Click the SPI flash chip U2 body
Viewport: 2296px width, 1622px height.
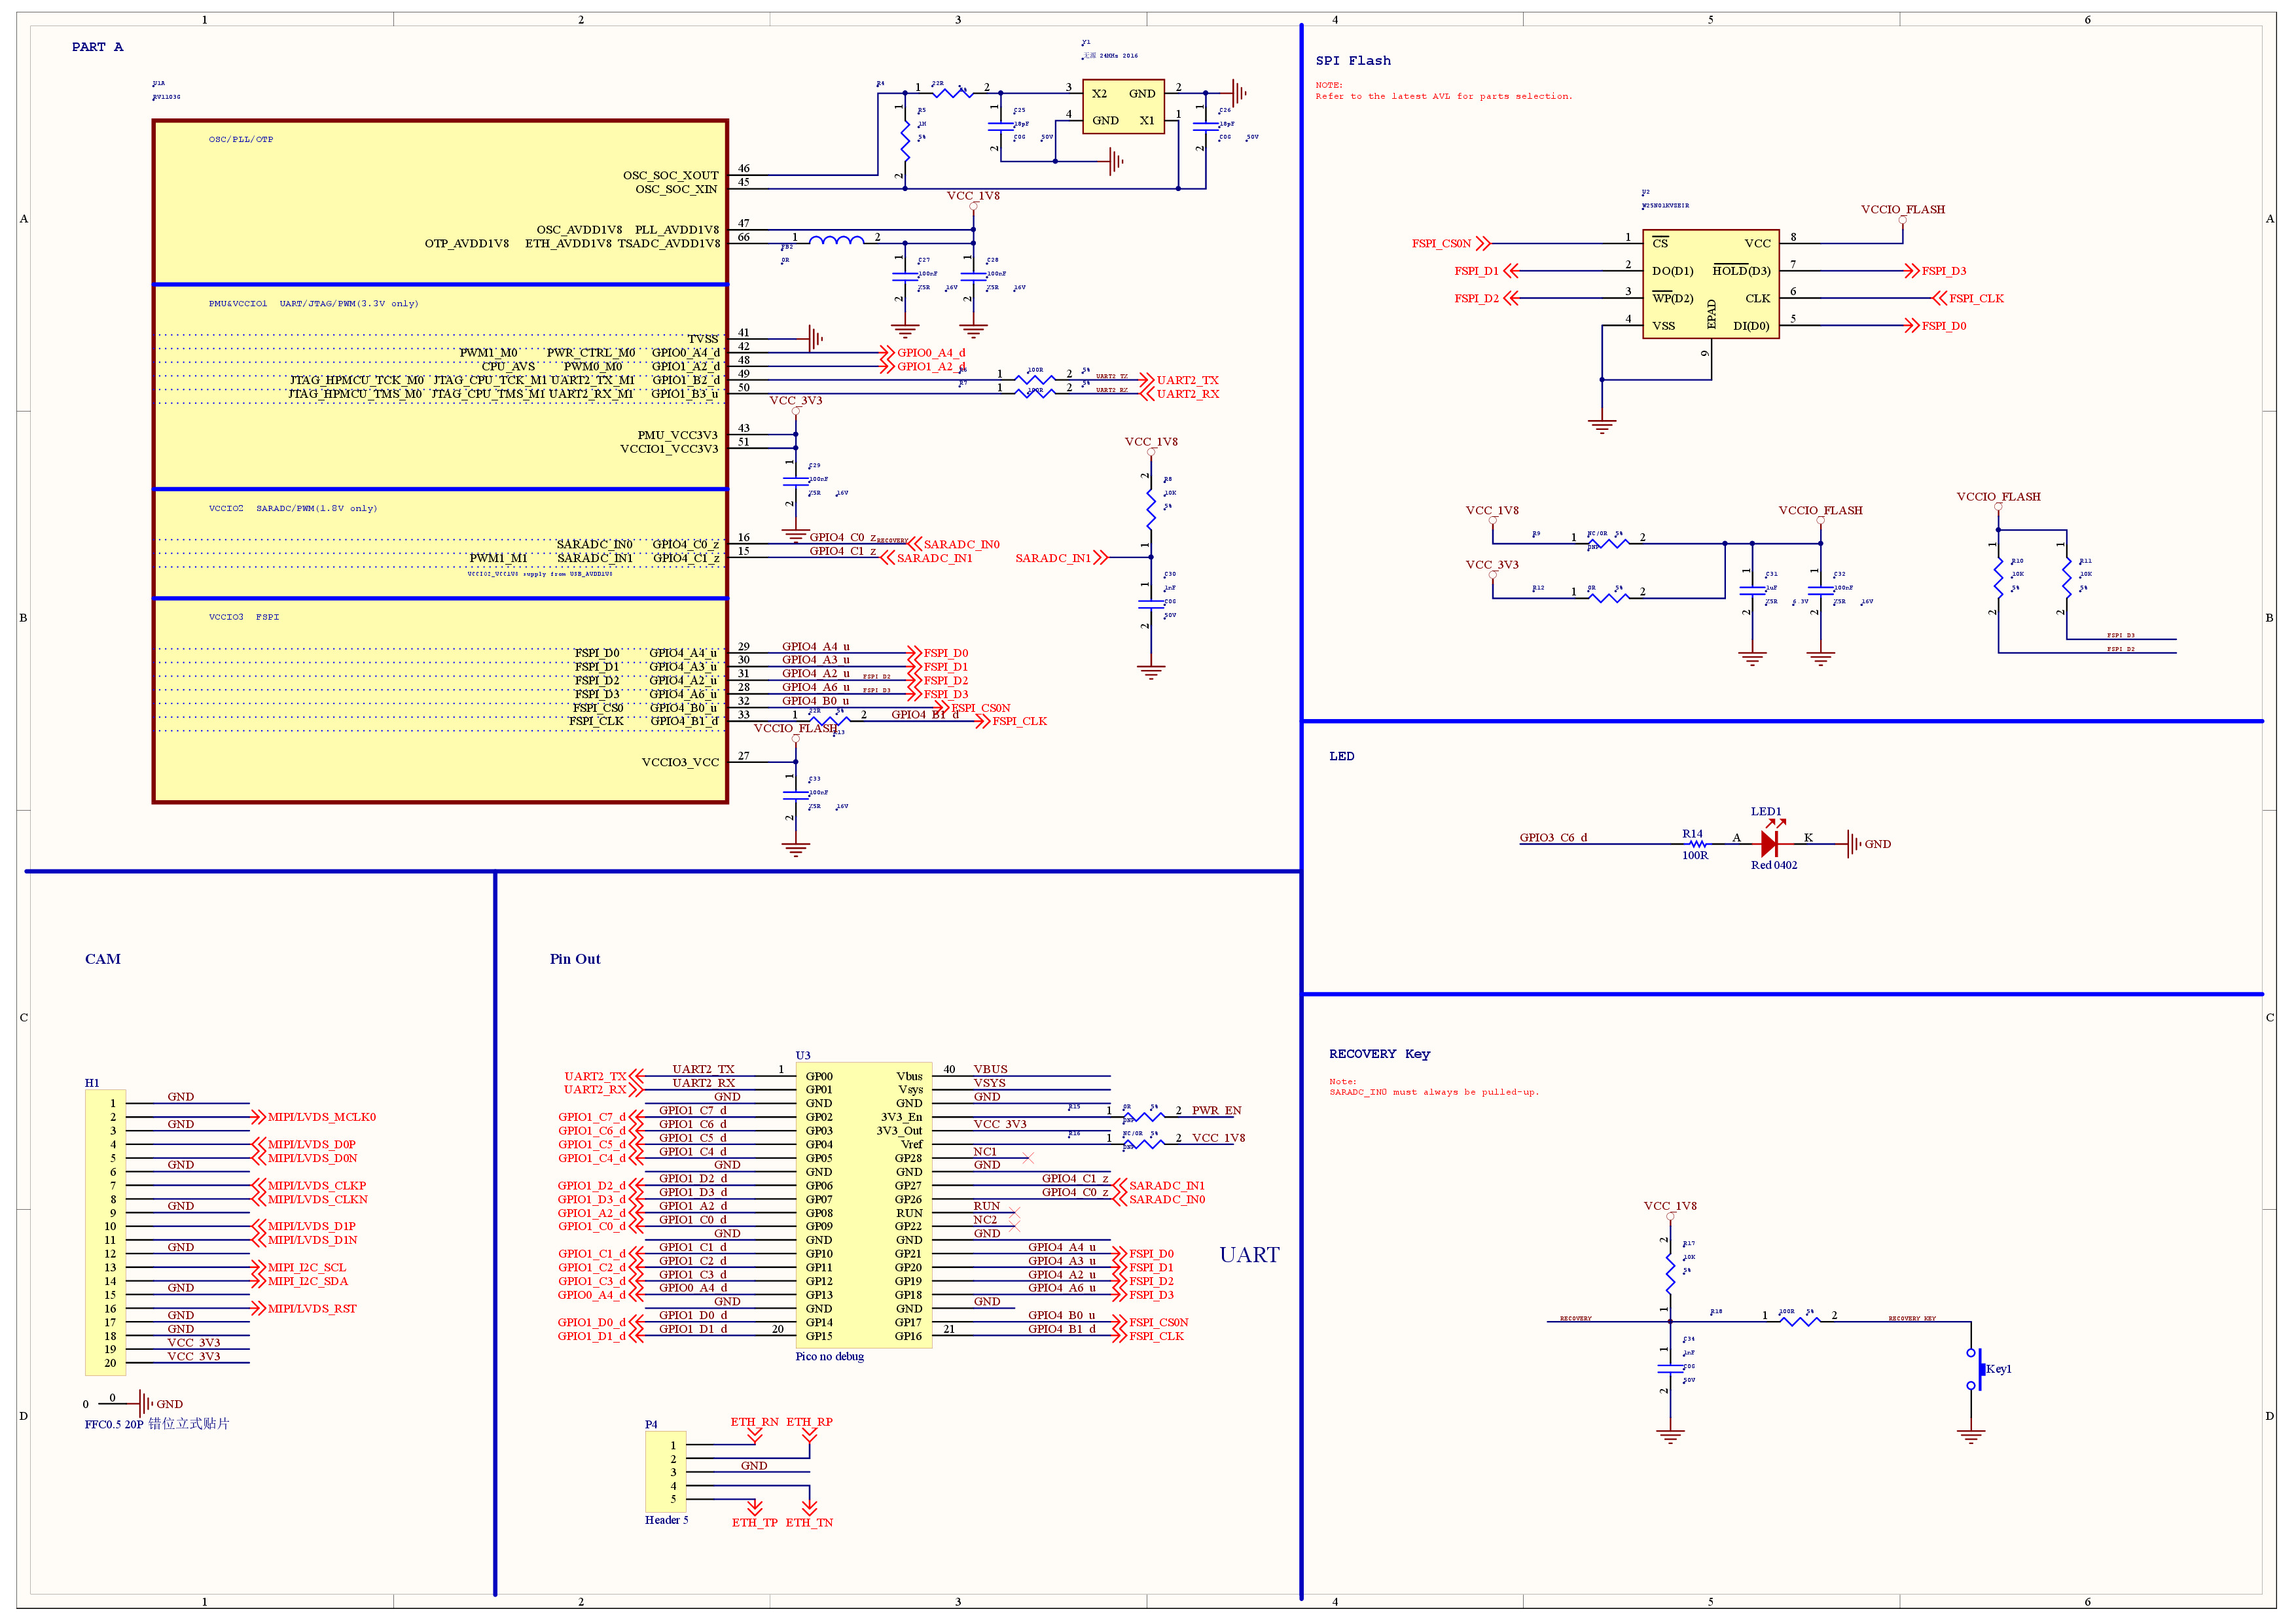pos(1710,284)
